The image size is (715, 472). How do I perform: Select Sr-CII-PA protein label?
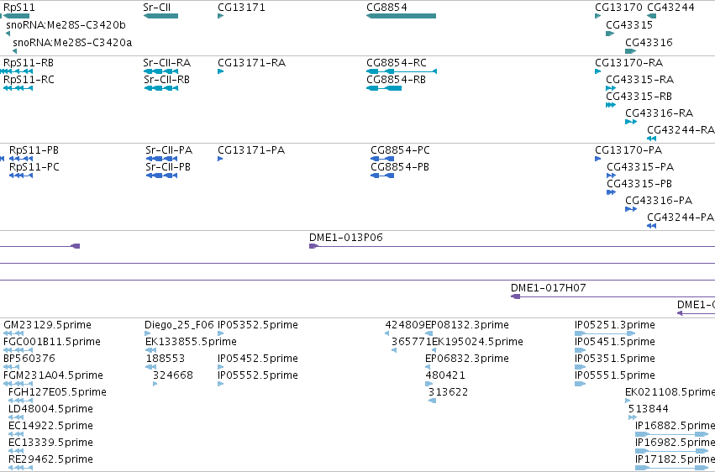169,150
